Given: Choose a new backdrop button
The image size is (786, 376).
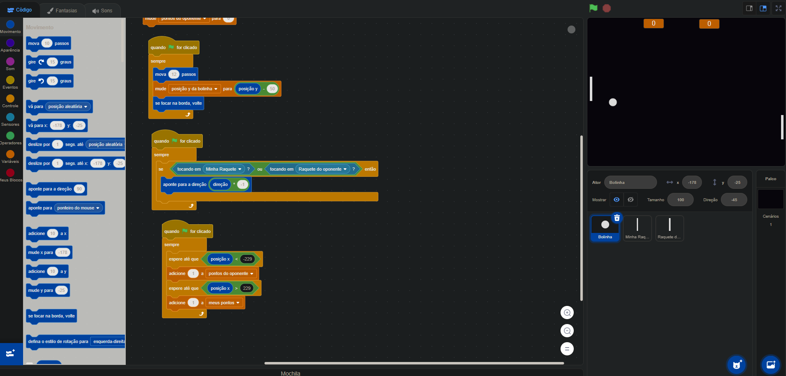Looking at the screenshot, I should pyautogui.click(x=770, y=364).
